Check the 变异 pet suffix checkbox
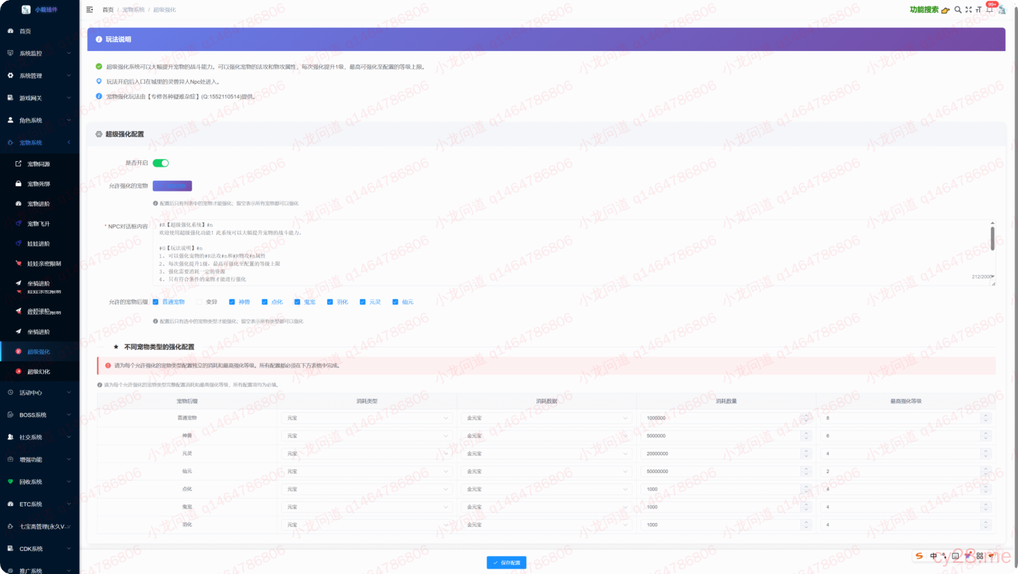This screenshot has height=574, width=1018. coord(200,302)
